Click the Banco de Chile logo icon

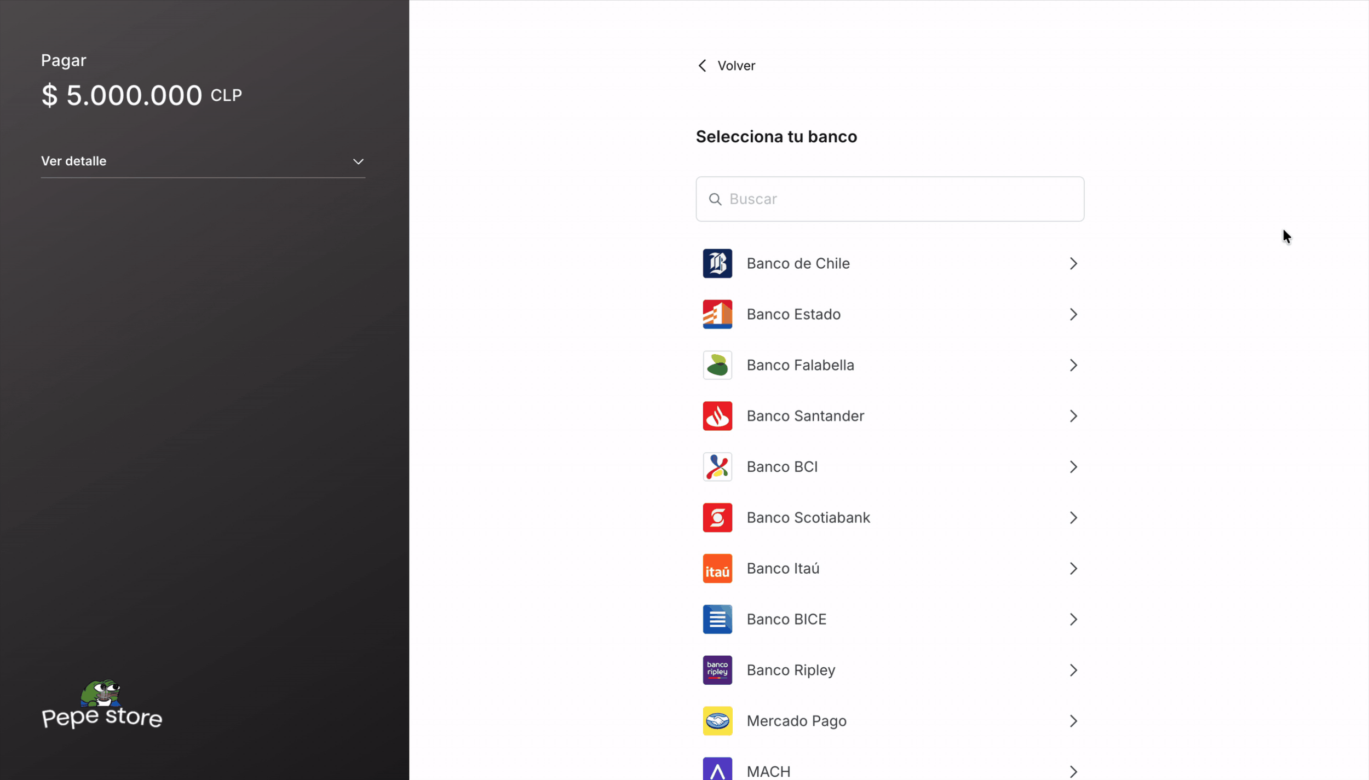click(x=717, y=263)
